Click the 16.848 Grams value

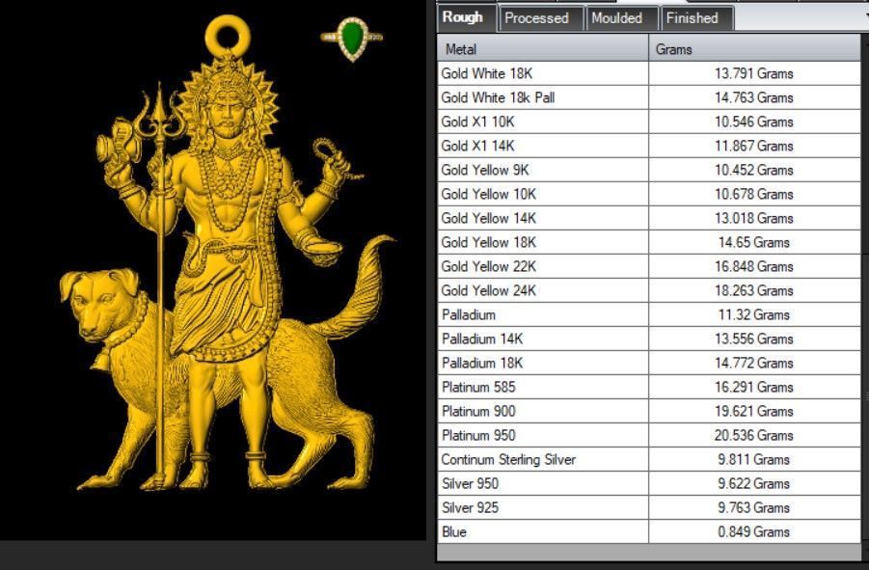753,266
